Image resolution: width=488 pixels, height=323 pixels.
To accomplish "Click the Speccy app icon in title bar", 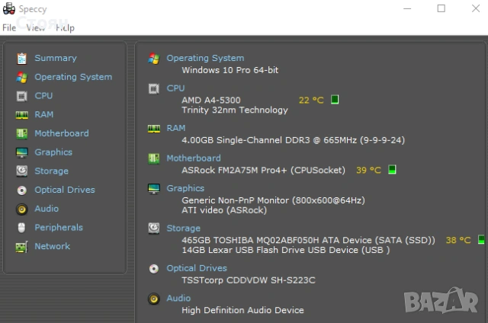I will (9, 8).
